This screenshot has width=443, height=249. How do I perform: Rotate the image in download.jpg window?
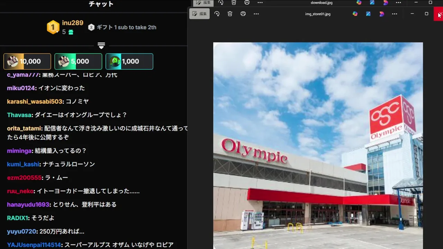pyautogui.click(x=221, y=2)
